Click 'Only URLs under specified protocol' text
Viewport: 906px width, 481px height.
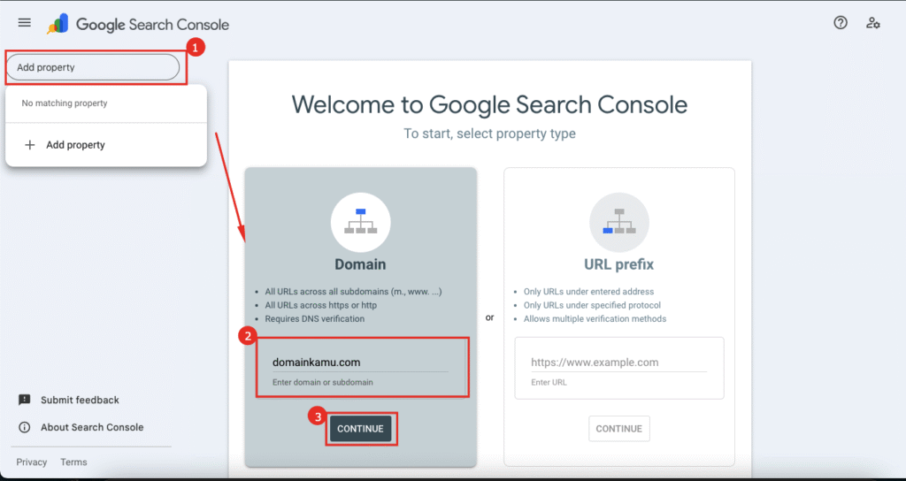(592, 305)
